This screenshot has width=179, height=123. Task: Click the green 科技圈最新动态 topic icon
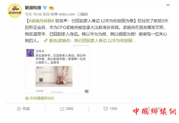pos(27,98)
